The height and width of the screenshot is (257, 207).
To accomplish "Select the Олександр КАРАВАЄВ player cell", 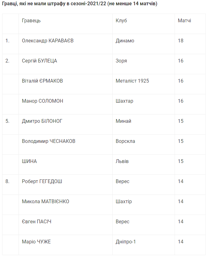I will click(48, 41).
